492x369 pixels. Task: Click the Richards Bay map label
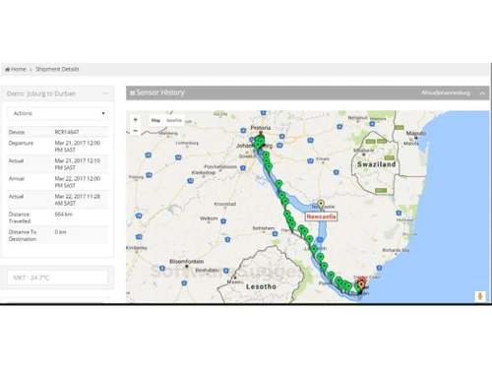coord(396,250)
